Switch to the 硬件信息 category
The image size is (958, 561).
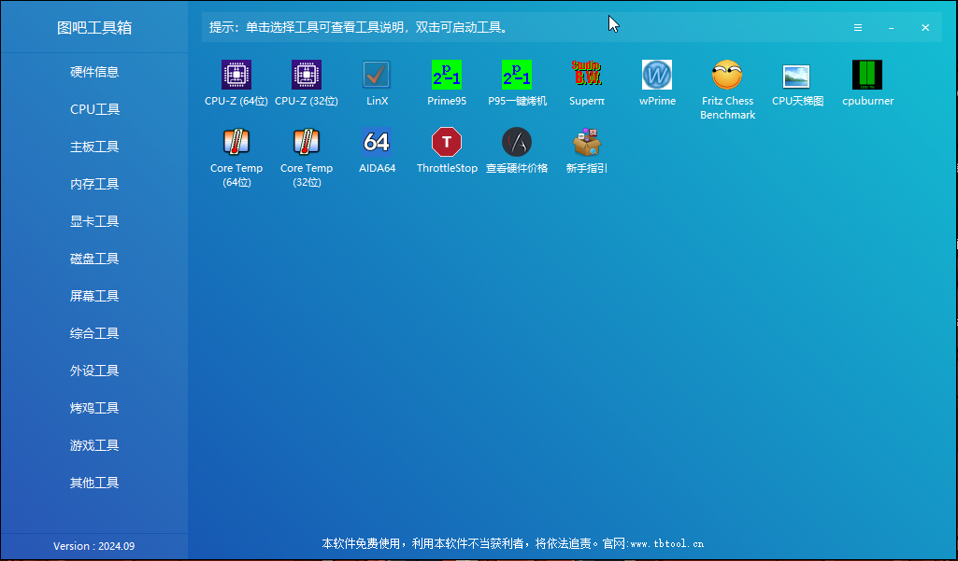coord(93,72)
